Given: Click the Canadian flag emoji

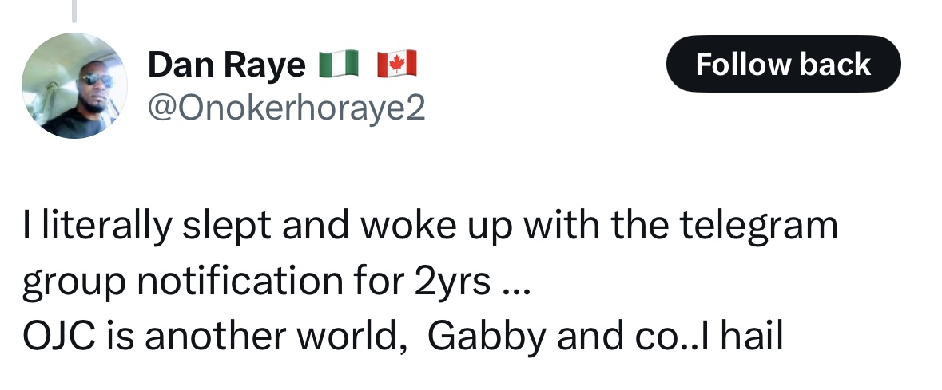Looking at the screenshot, I should coord(397,64).
